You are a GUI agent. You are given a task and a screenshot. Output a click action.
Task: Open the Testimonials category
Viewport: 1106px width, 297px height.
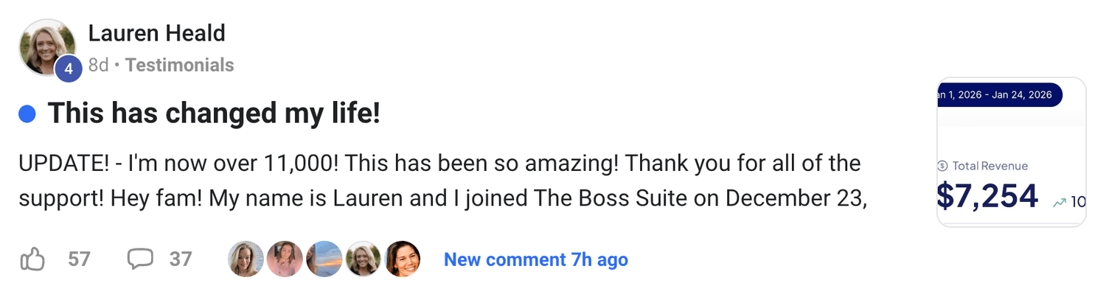(179, 66)
